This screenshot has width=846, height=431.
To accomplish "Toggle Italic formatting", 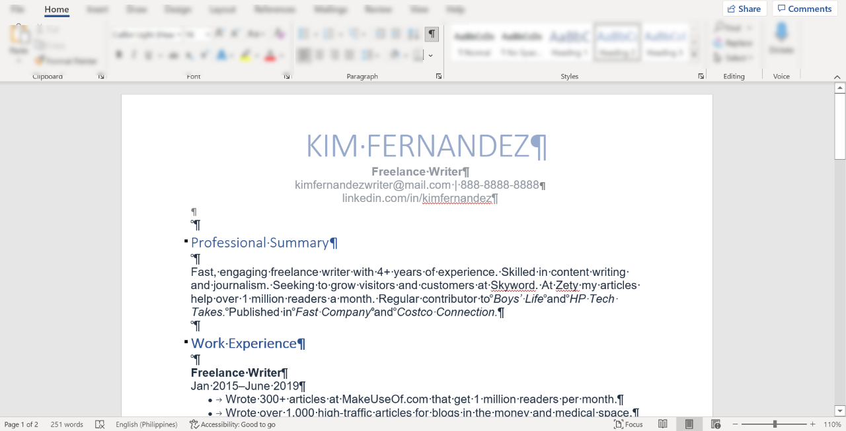I will [x=133, y=55].
